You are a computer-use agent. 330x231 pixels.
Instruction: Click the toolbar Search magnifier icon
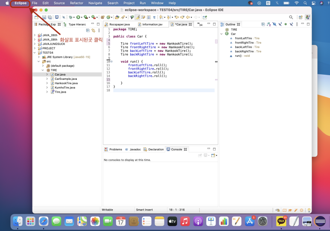pos(291,17)
